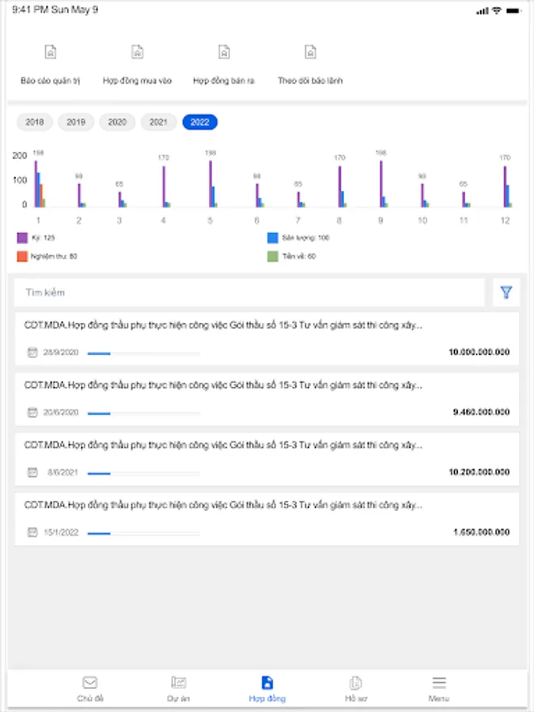The height and width of the screenshot is (712, 534).
Task: Open Báo cáo quản trị label
Action: [51, 81]
